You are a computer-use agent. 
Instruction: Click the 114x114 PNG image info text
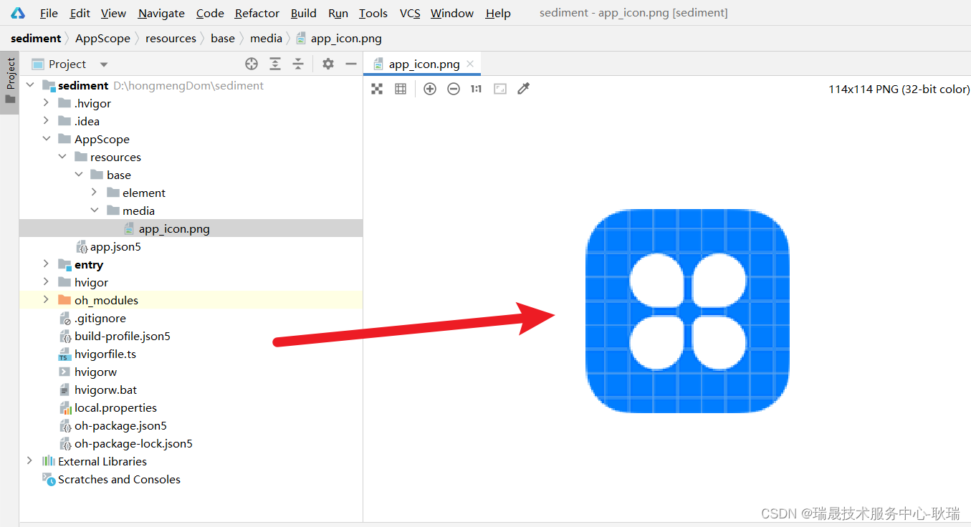(x=899, y=90)
